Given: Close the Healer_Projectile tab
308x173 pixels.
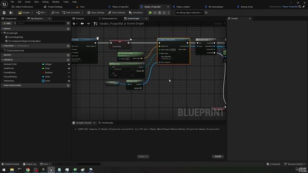Looking at the screenshot, I should [x=168, y=7].
